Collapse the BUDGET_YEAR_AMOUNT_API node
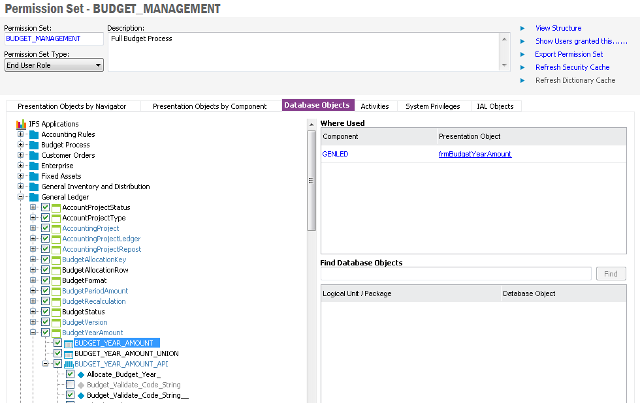 coord(45,363)
